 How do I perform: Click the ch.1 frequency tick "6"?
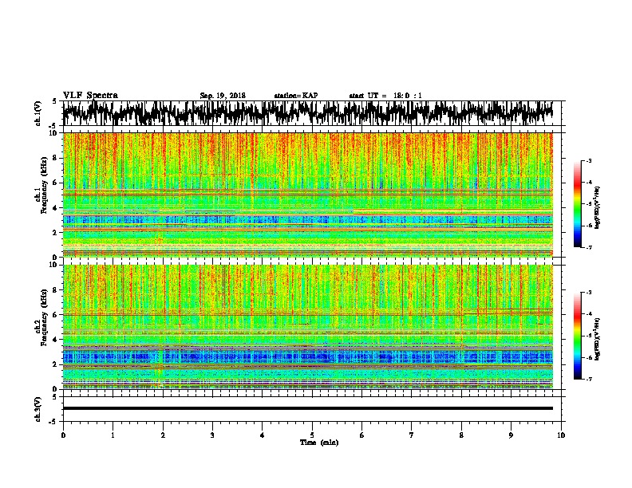[55, 183]
